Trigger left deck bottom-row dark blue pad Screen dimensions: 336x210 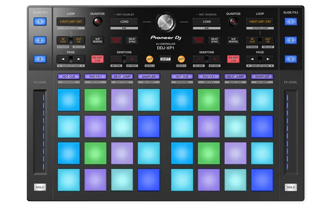coord(149,180)
